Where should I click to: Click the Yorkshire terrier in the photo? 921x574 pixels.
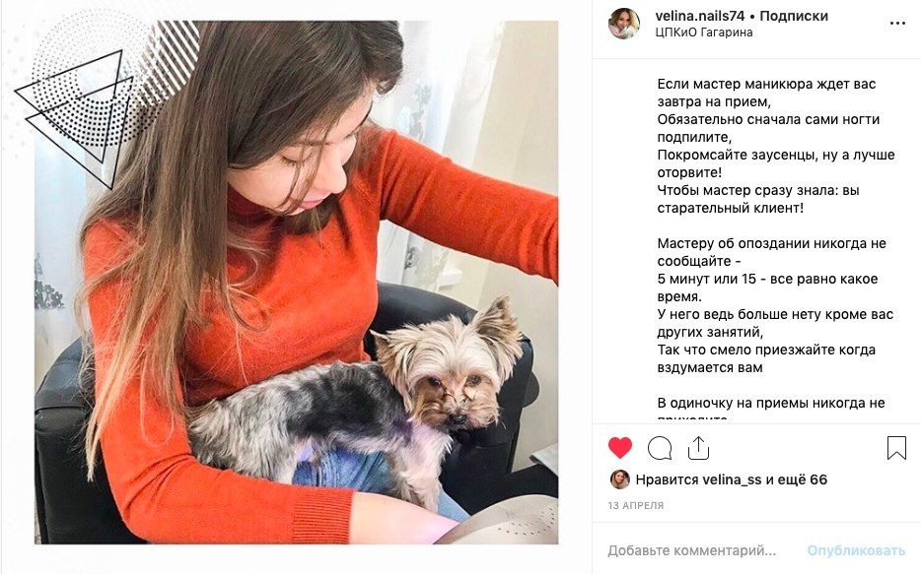click(x=364, y=399)
